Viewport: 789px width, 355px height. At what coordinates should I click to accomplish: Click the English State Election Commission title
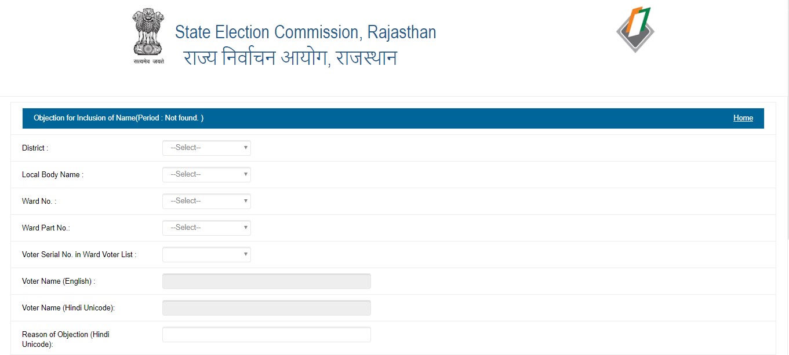tap(306, 32)
